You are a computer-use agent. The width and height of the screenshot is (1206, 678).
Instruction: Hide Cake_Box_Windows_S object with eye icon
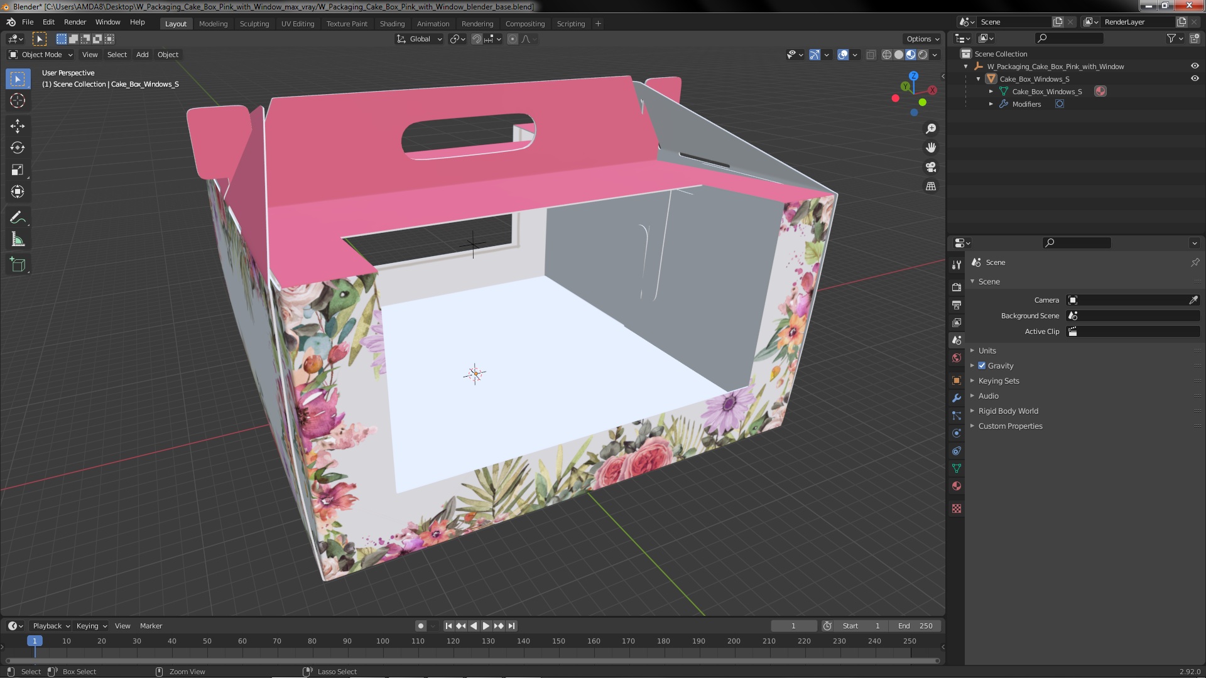(x=1195, y=78)
